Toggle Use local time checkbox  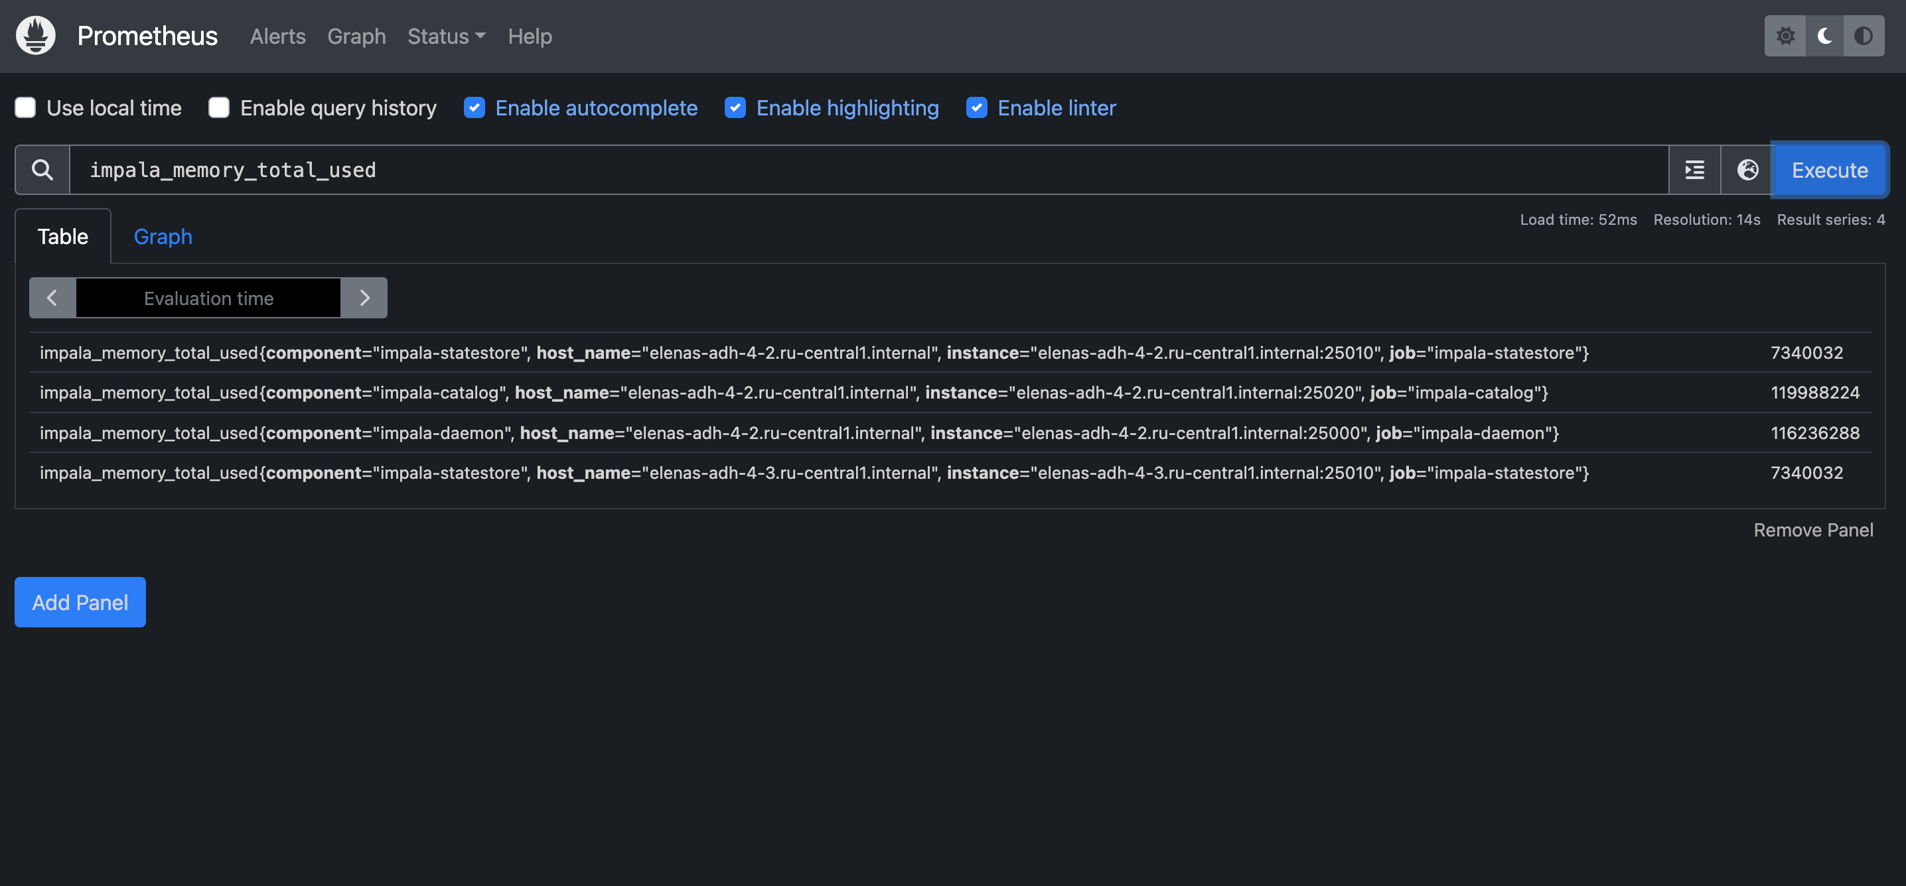click(x=25, y=108)
